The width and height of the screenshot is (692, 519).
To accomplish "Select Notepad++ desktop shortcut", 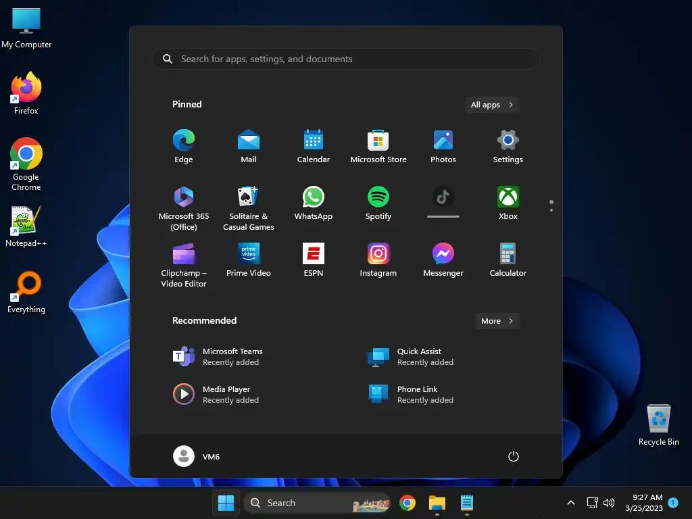I will [x=26, y=226].
